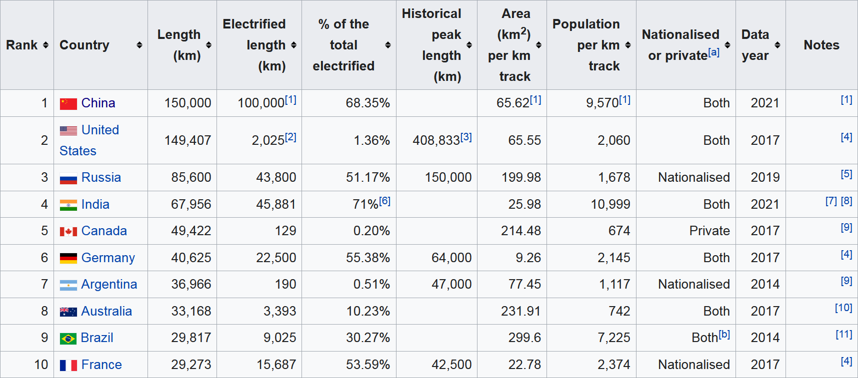Screen dimensions: 858x378
Task: Open the Canada country link
Action: [x=104, y=231]
